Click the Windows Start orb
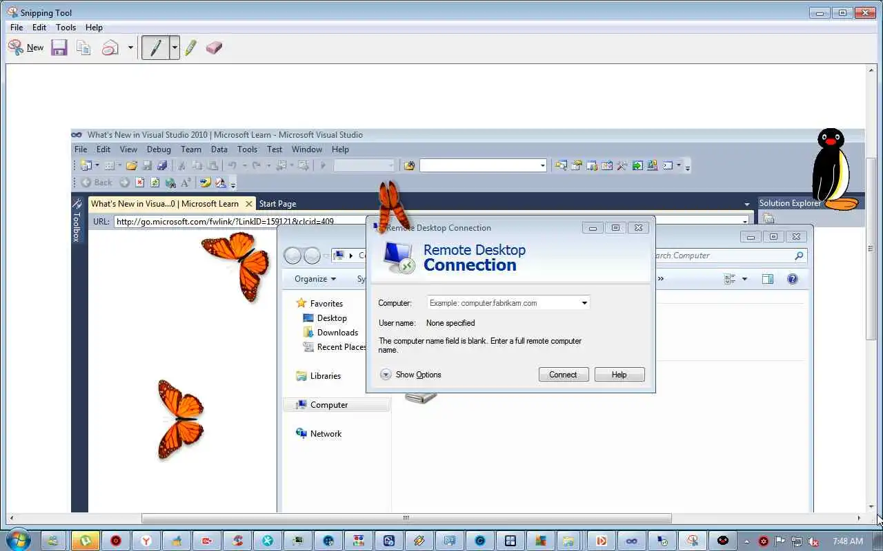 pos(19,541)
